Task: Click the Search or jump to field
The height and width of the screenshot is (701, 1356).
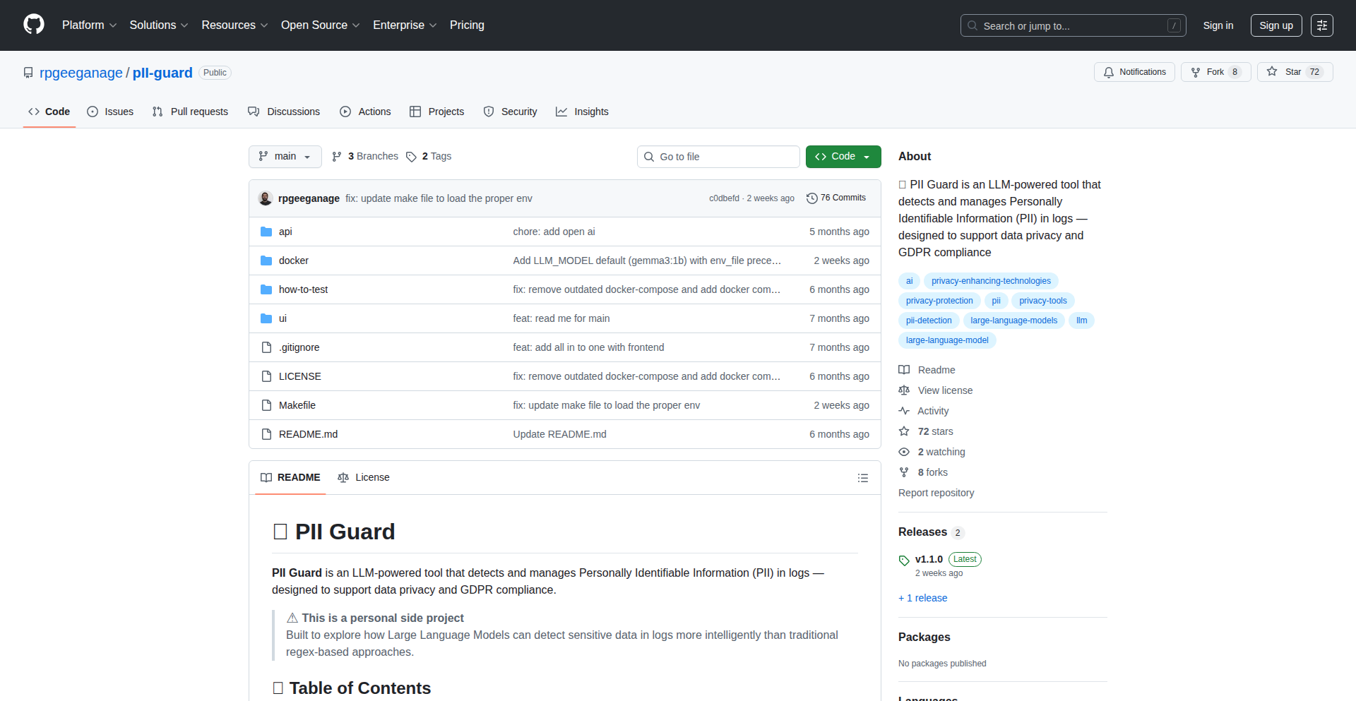Action: [1073, 25]
